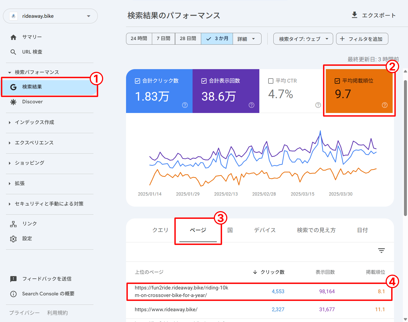This screenshot has height=322, width=408.
Task: Open the fun2ride crossover bike page row
Action: [x=260, y=292]
